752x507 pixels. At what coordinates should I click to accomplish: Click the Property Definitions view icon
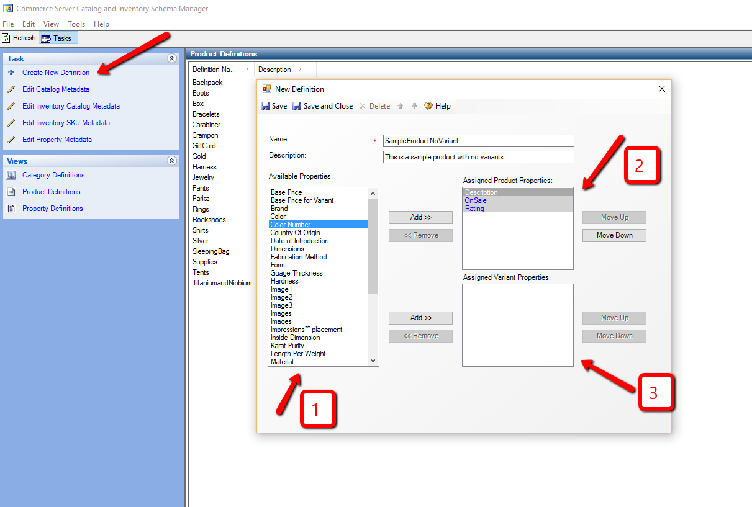pos(11,209)
